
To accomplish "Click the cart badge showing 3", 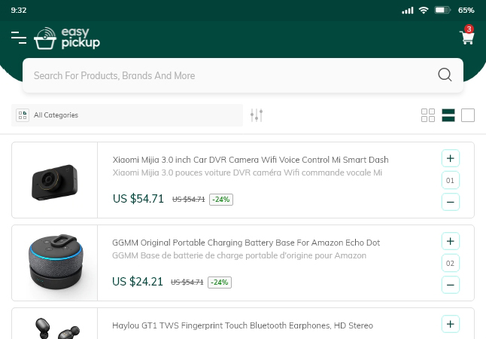I will (x=469, y=29).
